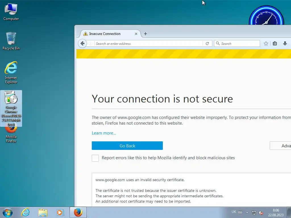Click the warning icon on Insecure Connection tab
Screen dimensions: 291x218
pos(85,34)
